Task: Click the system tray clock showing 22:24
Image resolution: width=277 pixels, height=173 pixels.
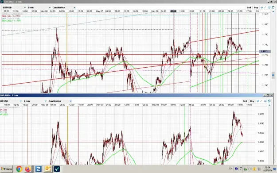Action: (x=267, y=169)
